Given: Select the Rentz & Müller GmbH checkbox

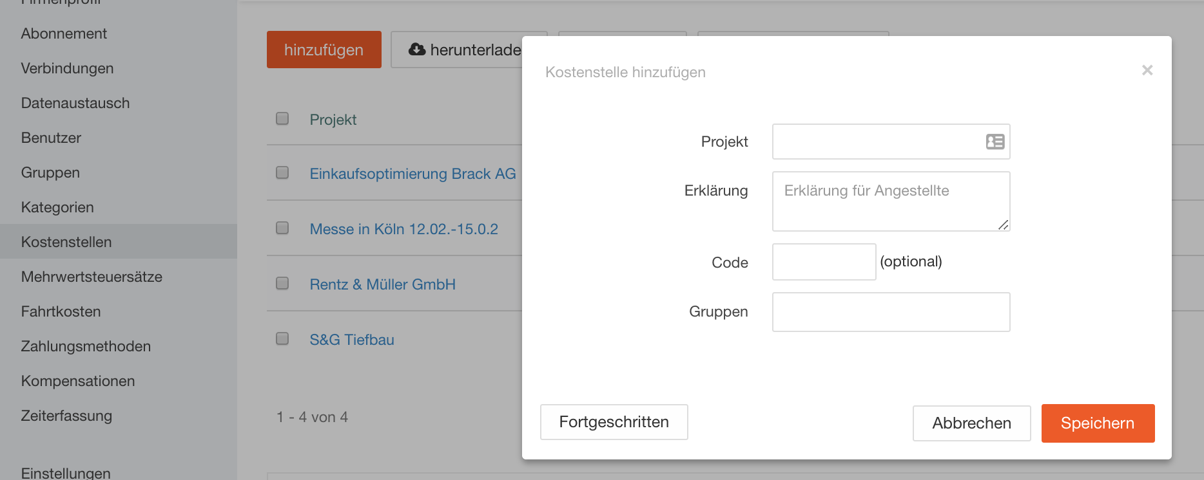Looking at the screenshot, I should tap(282, 283).
